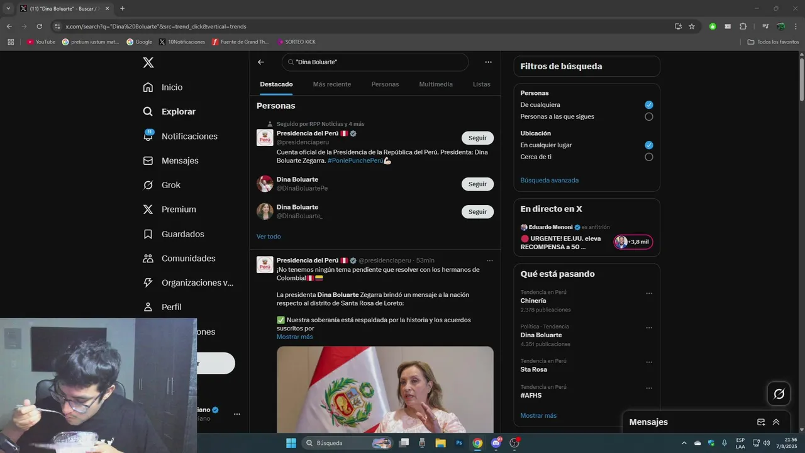Screen dimensions: 805x453
Task: Switch to Más reciente tab
Action: coord(332,84)
